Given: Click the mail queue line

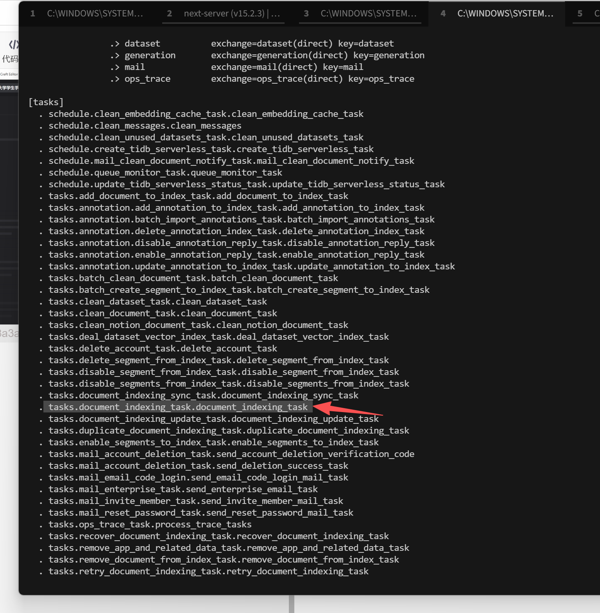Looking at the screenshot, I should [236, 67].
